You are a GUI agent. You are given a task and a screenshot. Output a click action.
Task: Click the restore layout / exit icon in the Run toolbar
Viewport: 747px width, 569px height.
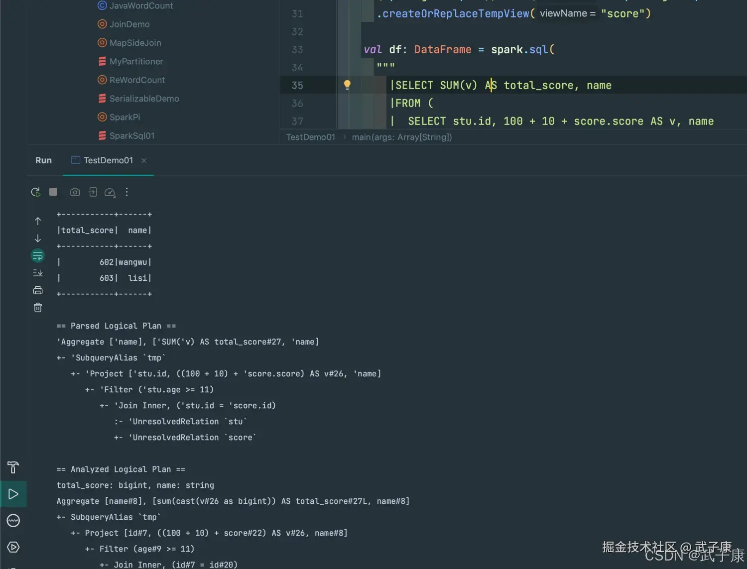point(93,192)
